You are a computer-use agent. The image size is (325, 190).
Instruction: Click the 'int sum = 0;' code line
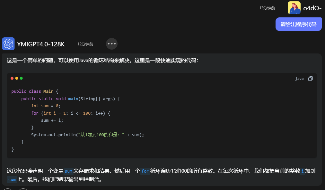46,106
